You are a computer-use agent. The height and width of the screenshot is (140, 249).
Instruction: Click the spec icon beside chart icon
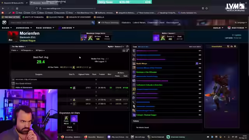pyautogui.click(x=127, y=51)
